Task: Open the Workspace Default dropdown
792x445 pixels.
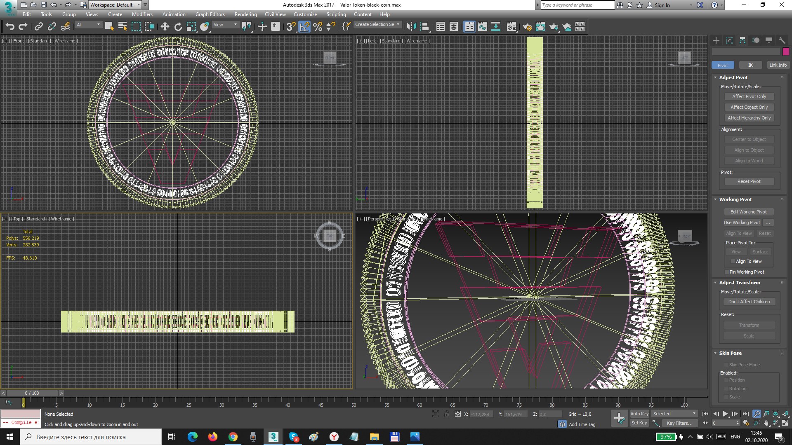Action: (139, 5)
